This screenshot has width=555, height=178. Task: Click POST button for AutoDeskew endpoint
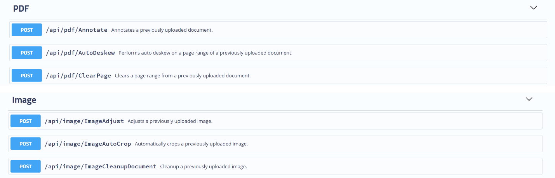[27, 53]
